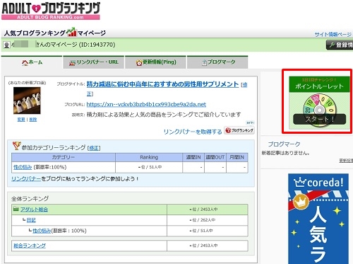Open the ホーム tab
This screenshot has height=264, width=353.
[x=32, y=62]
